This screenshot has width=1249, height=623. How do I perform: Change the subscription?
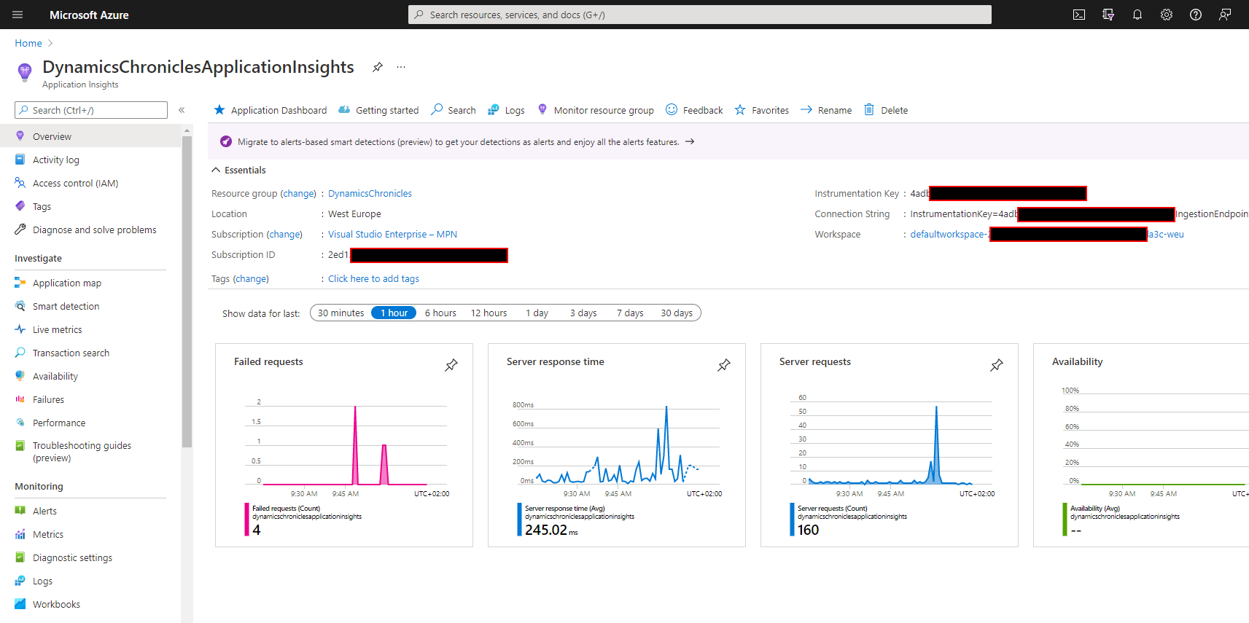(x=284, y=234)
